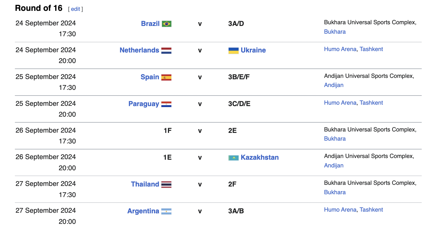The width and height of the screenshot is (428, 231).
Task: Click the Ukraine flag icon
Action: point(233,51)
